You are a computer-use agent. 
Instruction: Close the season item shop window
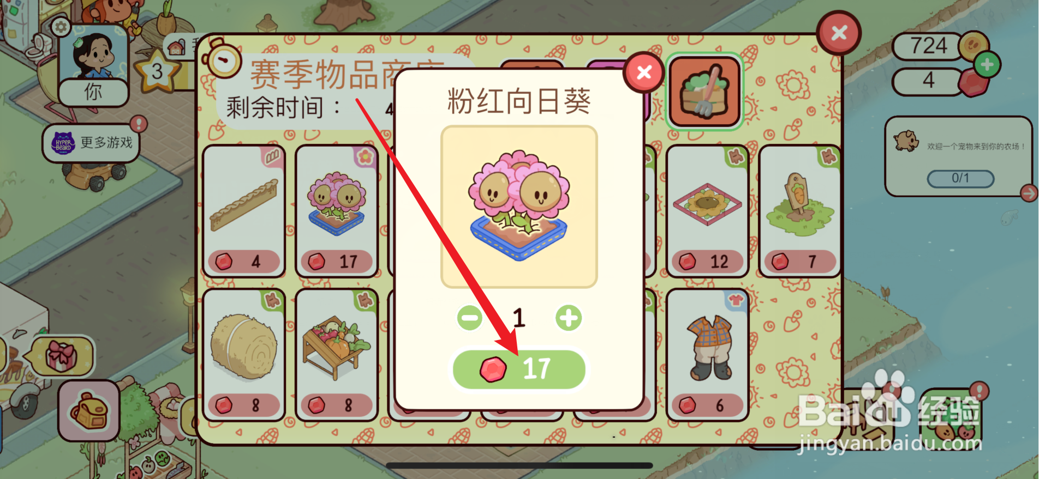point(839,33)
